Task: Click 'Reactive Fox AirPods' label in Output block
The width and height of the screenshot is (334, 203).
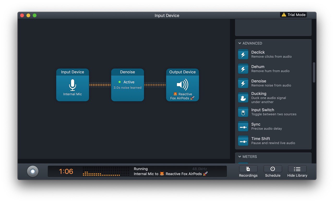Action: [x=182, y=96]
